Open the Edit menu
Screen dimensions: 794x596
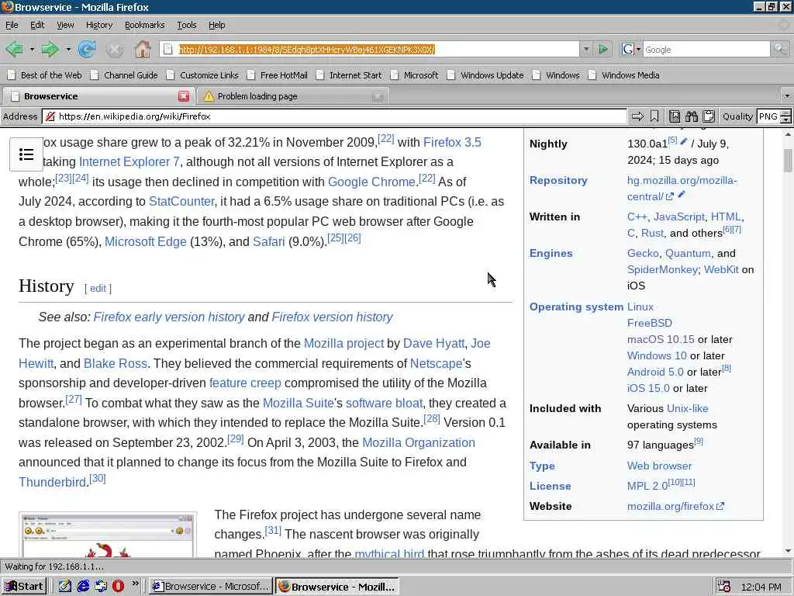pos(37,25)
